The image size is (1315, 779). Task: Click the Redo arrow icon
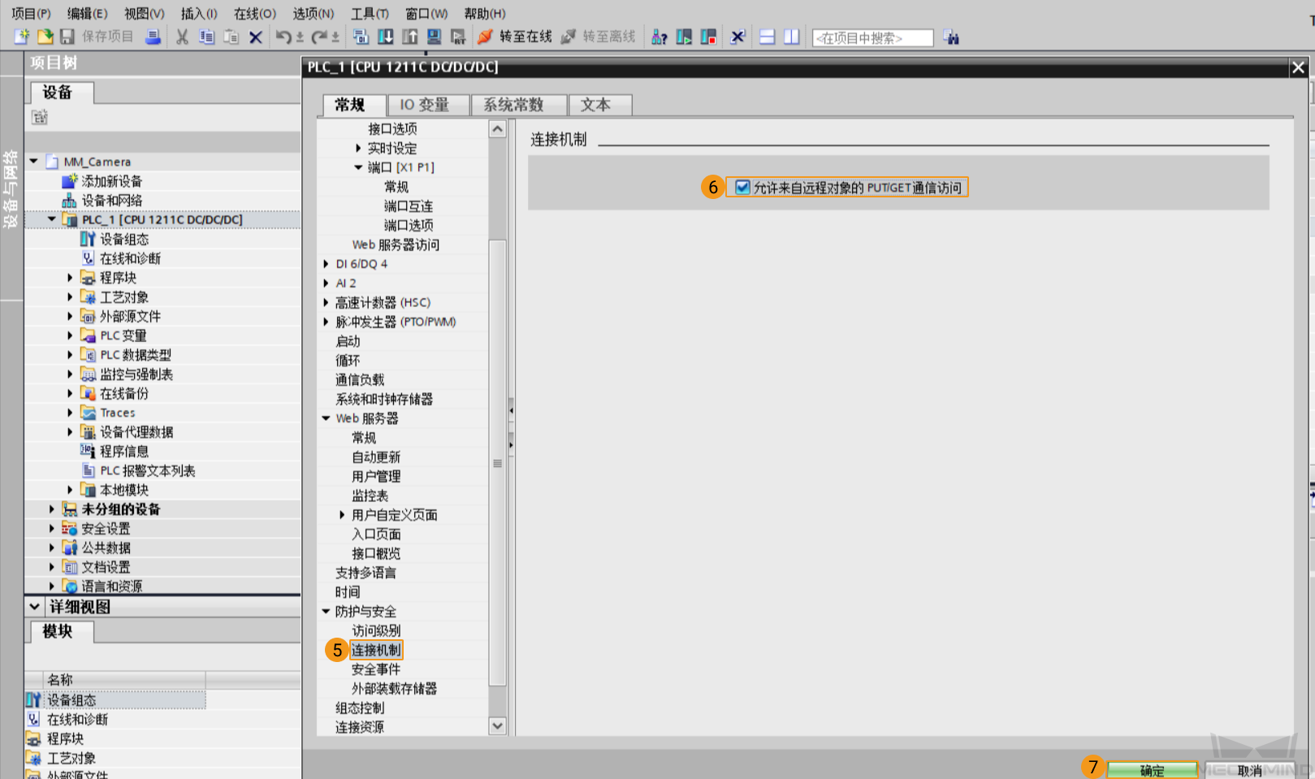pos(319,37)
